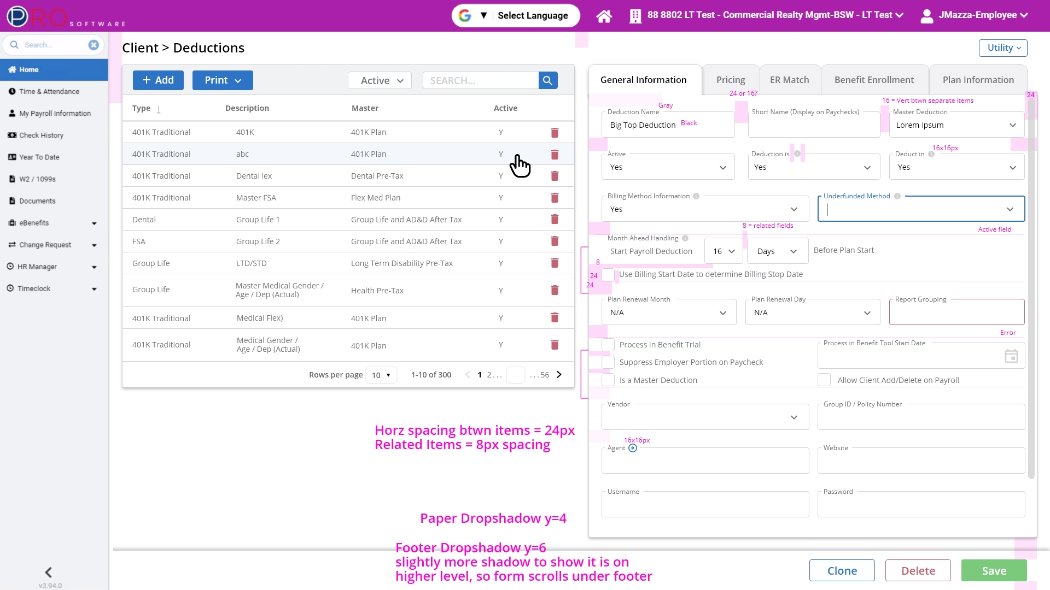
Task: Clear the sidebar search field
Action: click(x=94, y=45)
